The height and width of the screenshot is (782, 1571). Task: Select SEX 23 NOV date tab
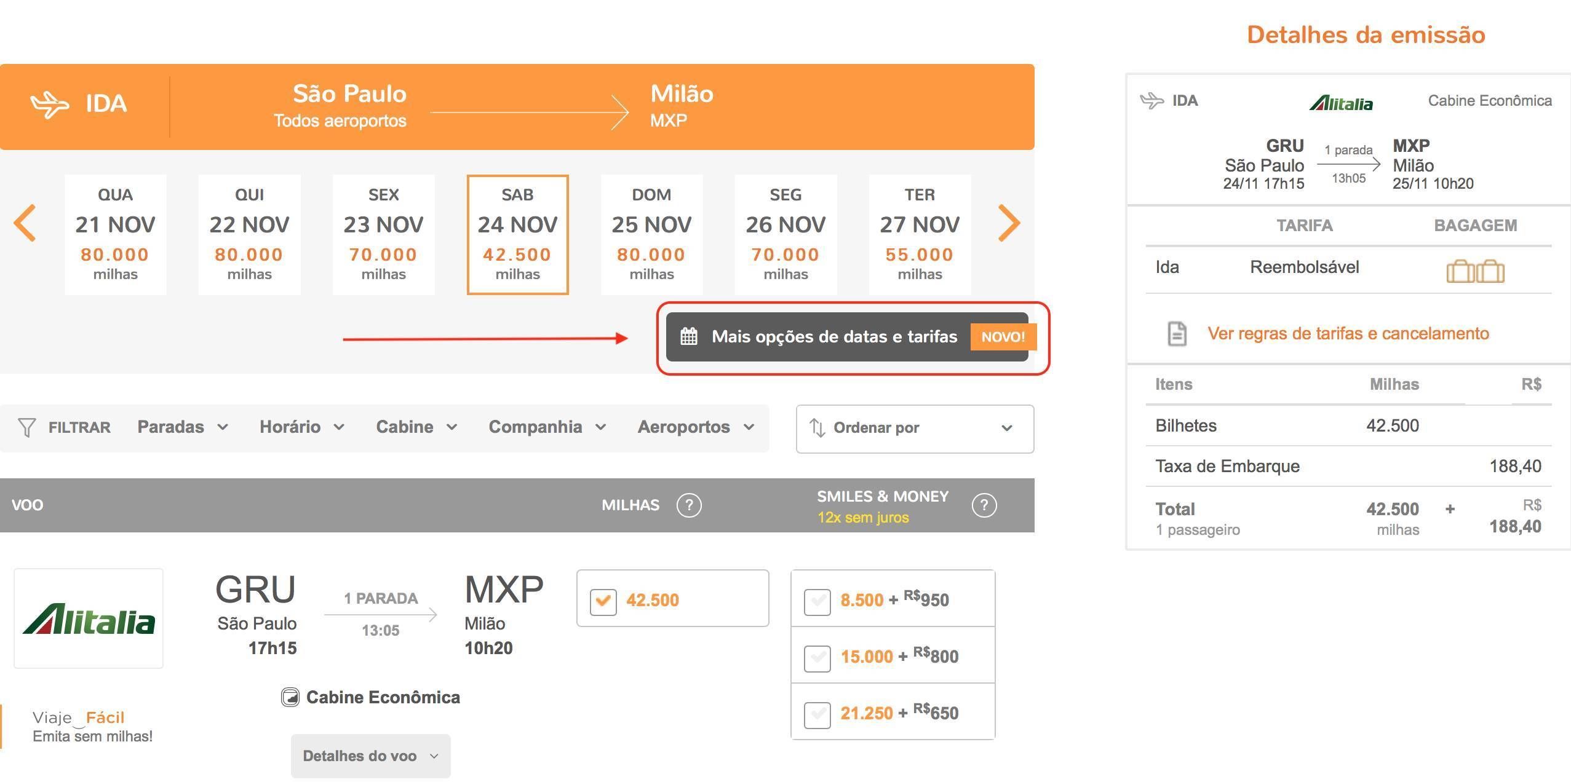(x=383, y=234)
